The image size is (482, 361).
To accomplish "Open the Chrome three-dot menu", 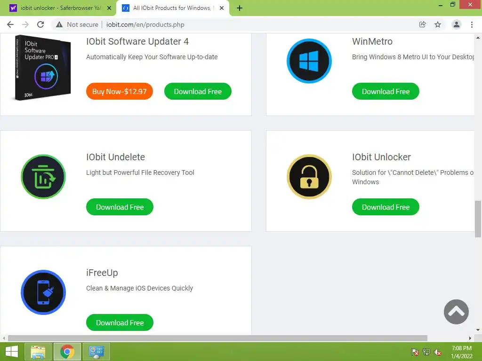I will [x=472, y=24].
